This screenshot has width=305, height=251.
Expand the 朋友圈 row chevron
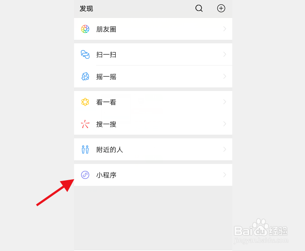225,29
